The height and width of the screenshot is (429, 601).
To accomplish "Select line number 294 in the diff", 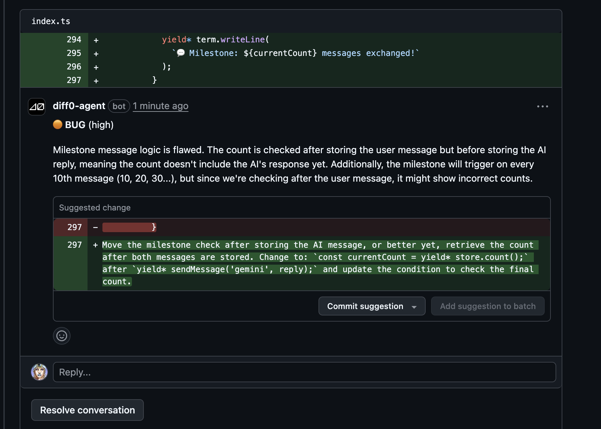I will [x=74, y=40].
